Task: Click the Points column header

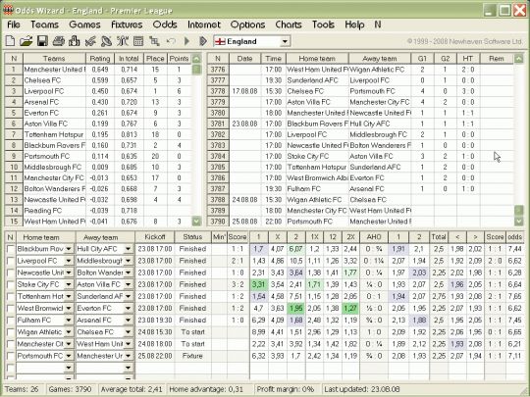Action: 180,59
